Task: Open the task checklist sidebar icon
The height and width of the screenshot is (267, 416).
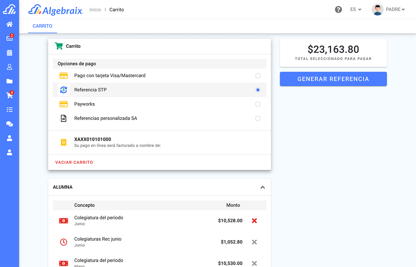Action: tap(10, 110)
